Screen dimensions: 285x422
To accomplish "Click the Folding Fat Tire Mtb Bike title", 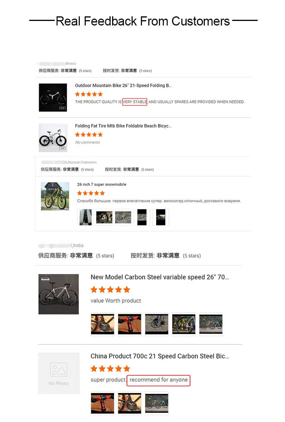I will (x=123, y=126).
